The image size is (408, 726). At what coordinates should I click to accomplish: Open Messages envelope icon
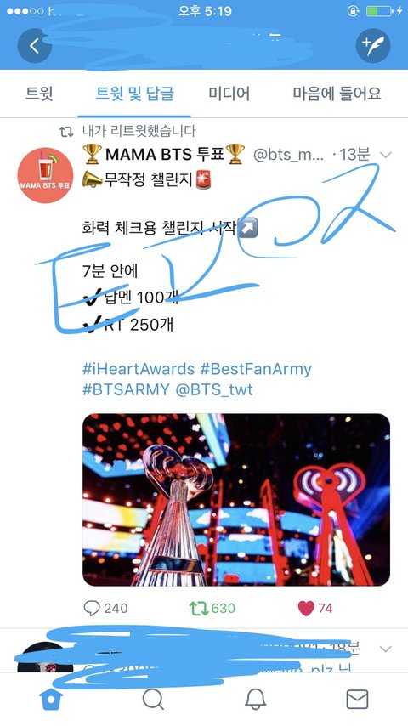(x=357, y=699)
